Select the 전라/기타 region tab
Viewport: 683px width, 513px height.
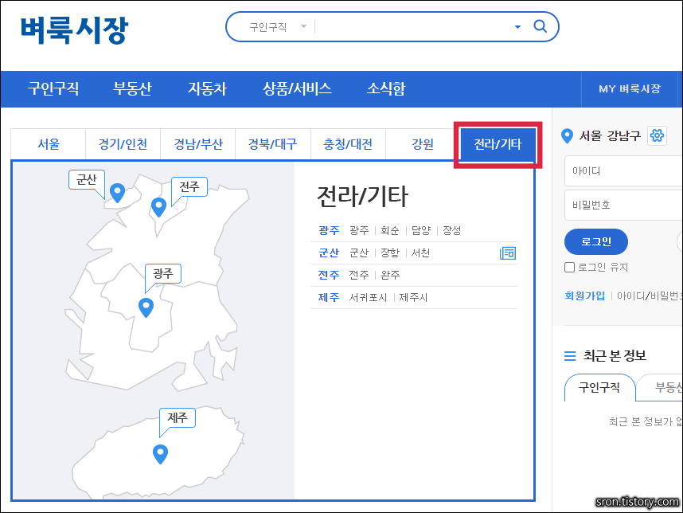(x=498, y=144)
